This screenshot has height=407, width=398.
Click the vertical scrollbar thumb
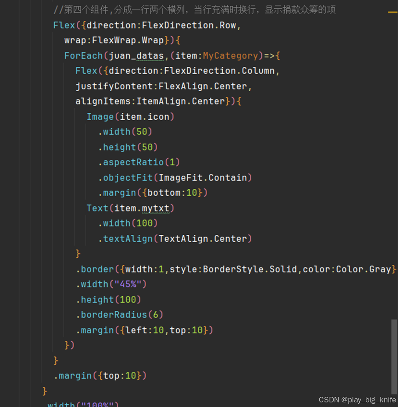tap(394, 357)
